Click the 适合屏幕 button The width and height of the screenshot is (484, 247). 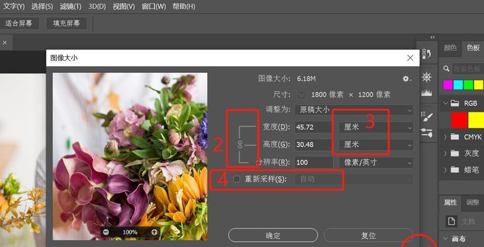point(19,23)
